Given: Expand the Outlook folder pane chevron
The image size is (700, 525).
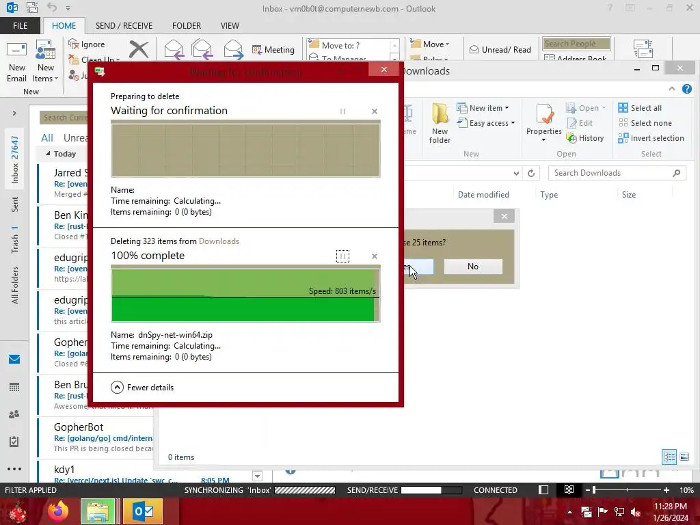Looking at the screenshot, I should tap(14, 113).
